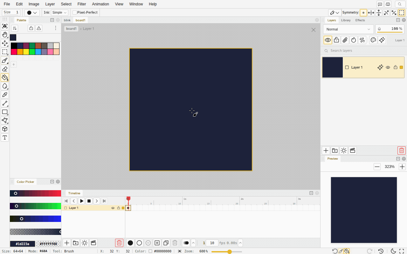This screenshot has height=254, width=407.
Task: Click the palette warning triangle icon
Action: coord(39,28)
